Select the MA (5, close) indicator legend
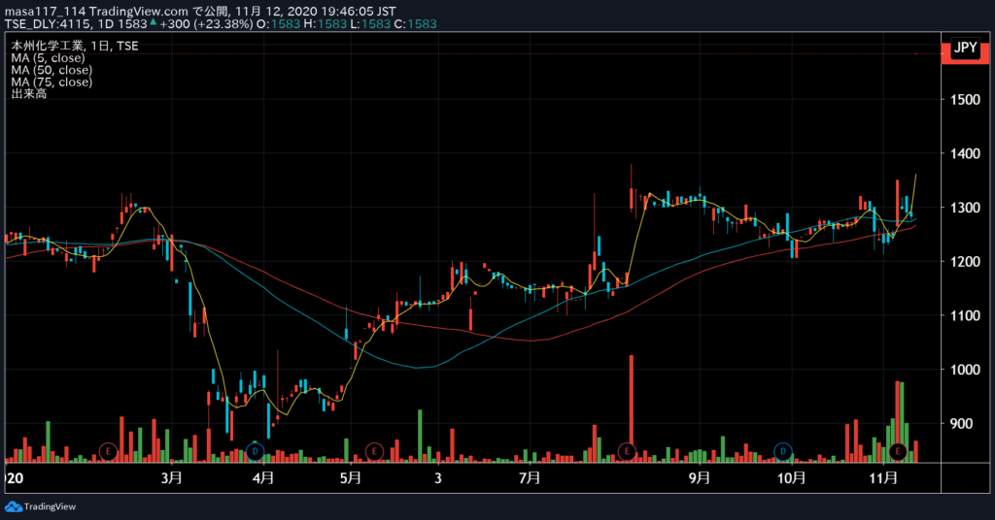Image resolution: width=995 pixels, height=520 pixels. [48, 57]
